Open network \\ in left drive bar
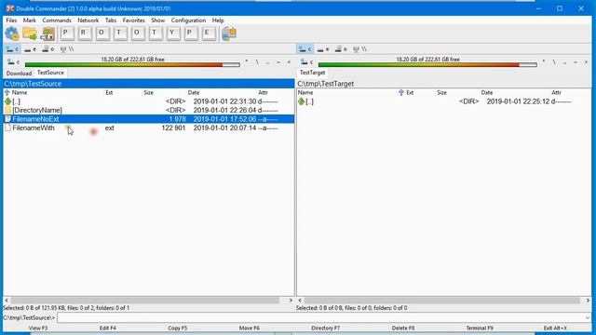This screenshot has height=335, width=596. click(x=67, y=49)
